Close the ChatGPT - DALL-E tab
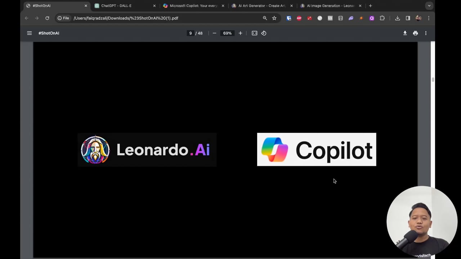The height and width of the screenshot is (259, 461). tap(154, 6)
